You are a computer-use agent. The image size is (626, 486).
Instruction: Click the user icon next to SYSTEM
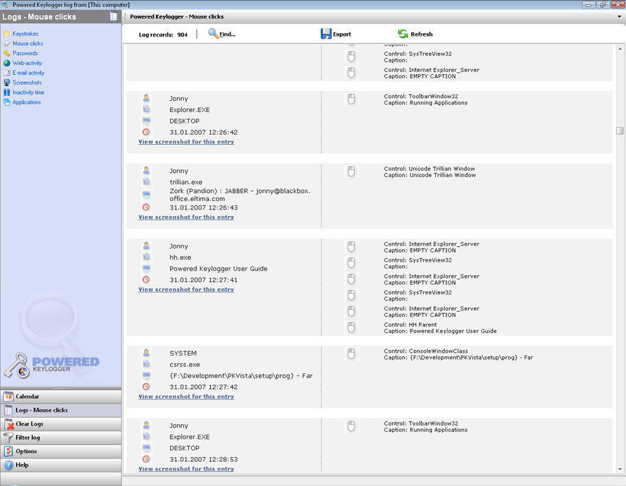(146, 353)
